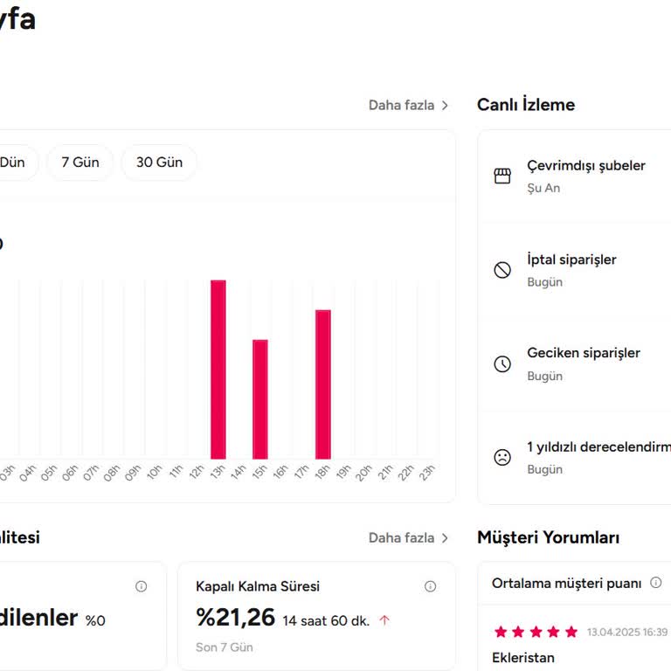
Task: Click info icon next to Ortalama müşteri puanı
Action: [x=656, y=583]
